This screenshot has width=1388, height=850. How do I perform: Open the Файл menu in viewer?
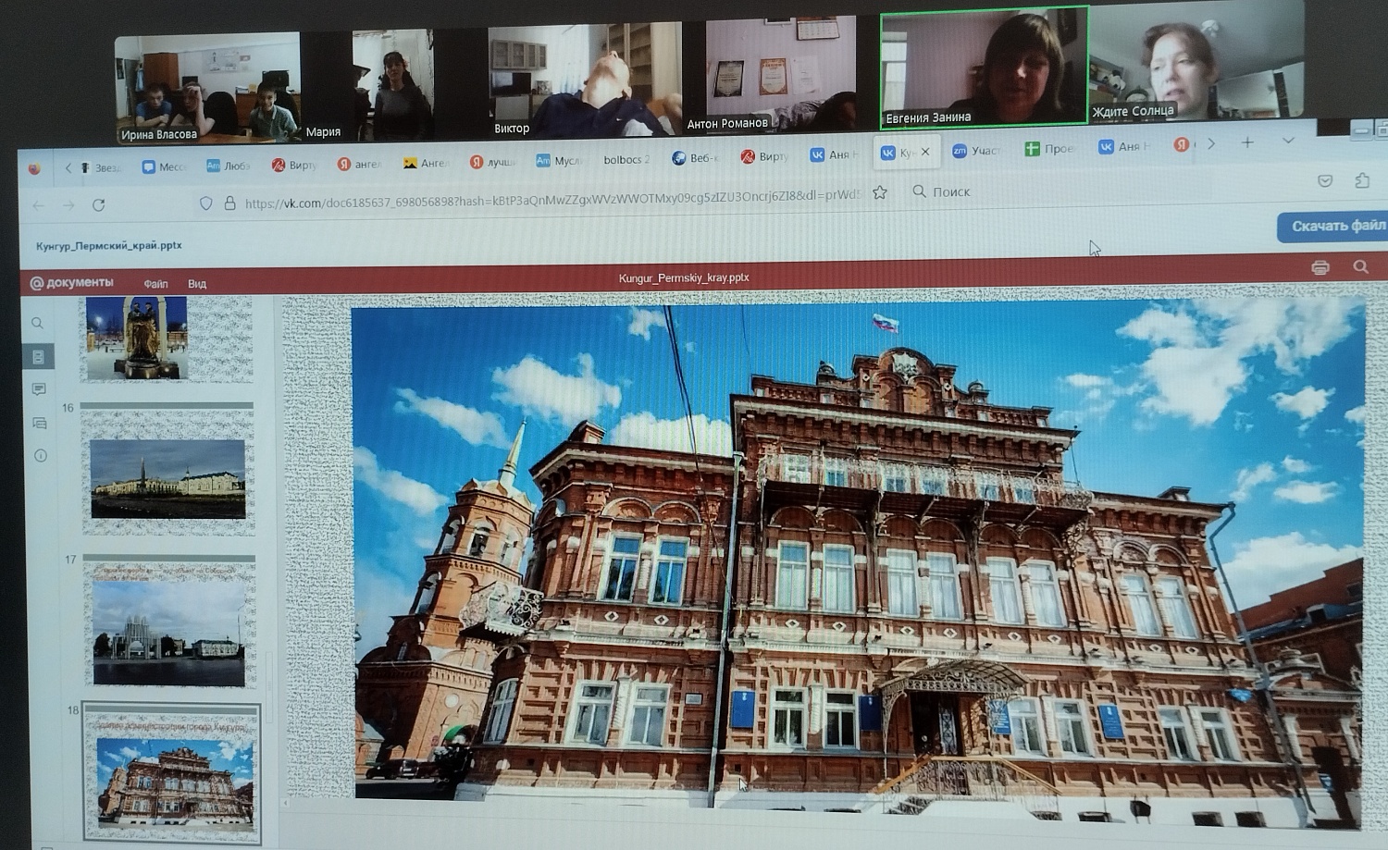(x=155, y=284)
